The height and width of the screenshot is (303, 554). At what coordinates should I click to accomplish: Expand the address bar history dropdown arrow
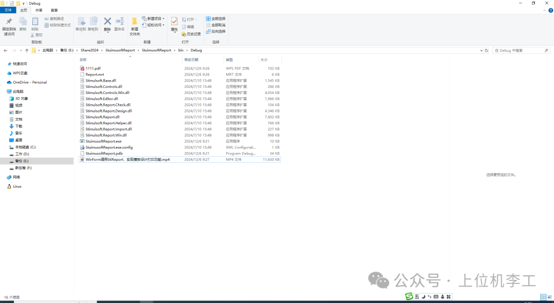pyautogui.click(x=480, y=50)
